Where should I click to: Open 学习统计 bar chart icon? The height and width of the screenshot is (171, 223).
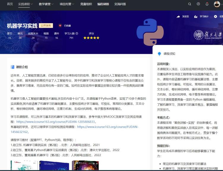(196, 17)
